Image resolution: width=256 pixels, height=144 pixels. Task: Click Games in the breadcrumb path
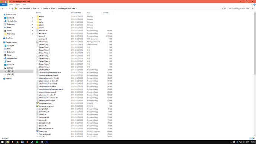click(45, 9)
